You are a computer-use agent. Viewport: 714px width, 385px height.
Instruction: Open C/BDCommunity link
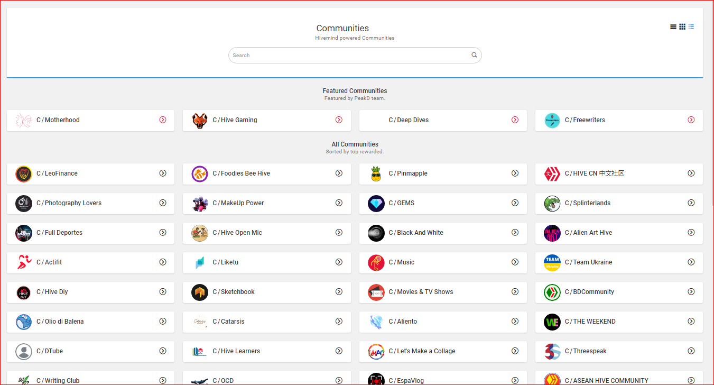coord(589,292)
